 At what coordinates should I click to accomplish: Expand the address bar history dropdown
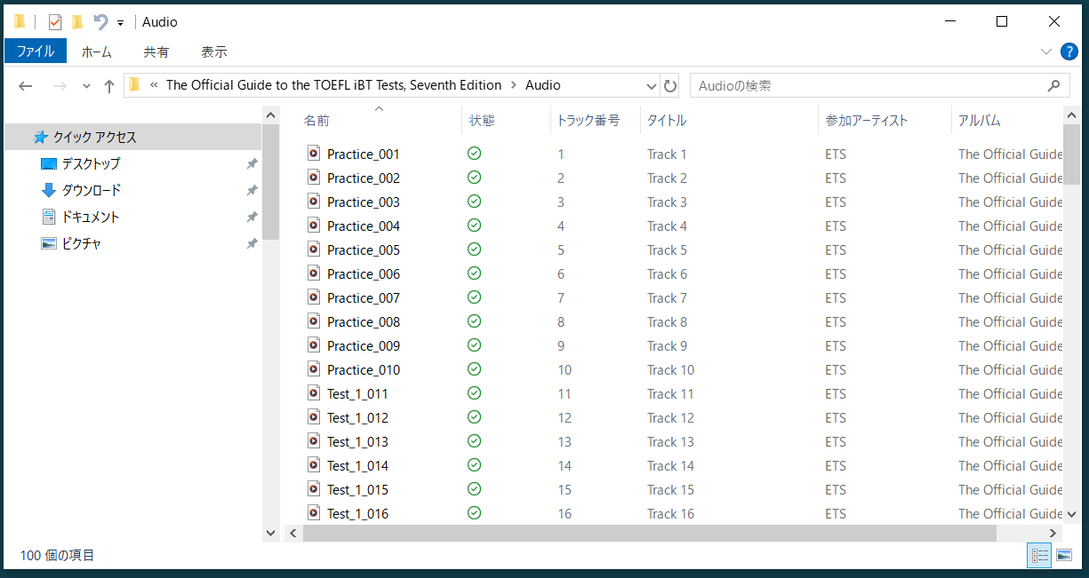coord(652,86)
